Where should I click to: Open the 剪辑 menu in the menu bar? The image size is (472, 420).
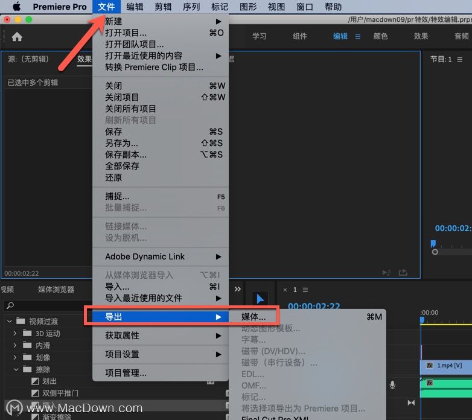pyautogui.click(x=163, y=7)
